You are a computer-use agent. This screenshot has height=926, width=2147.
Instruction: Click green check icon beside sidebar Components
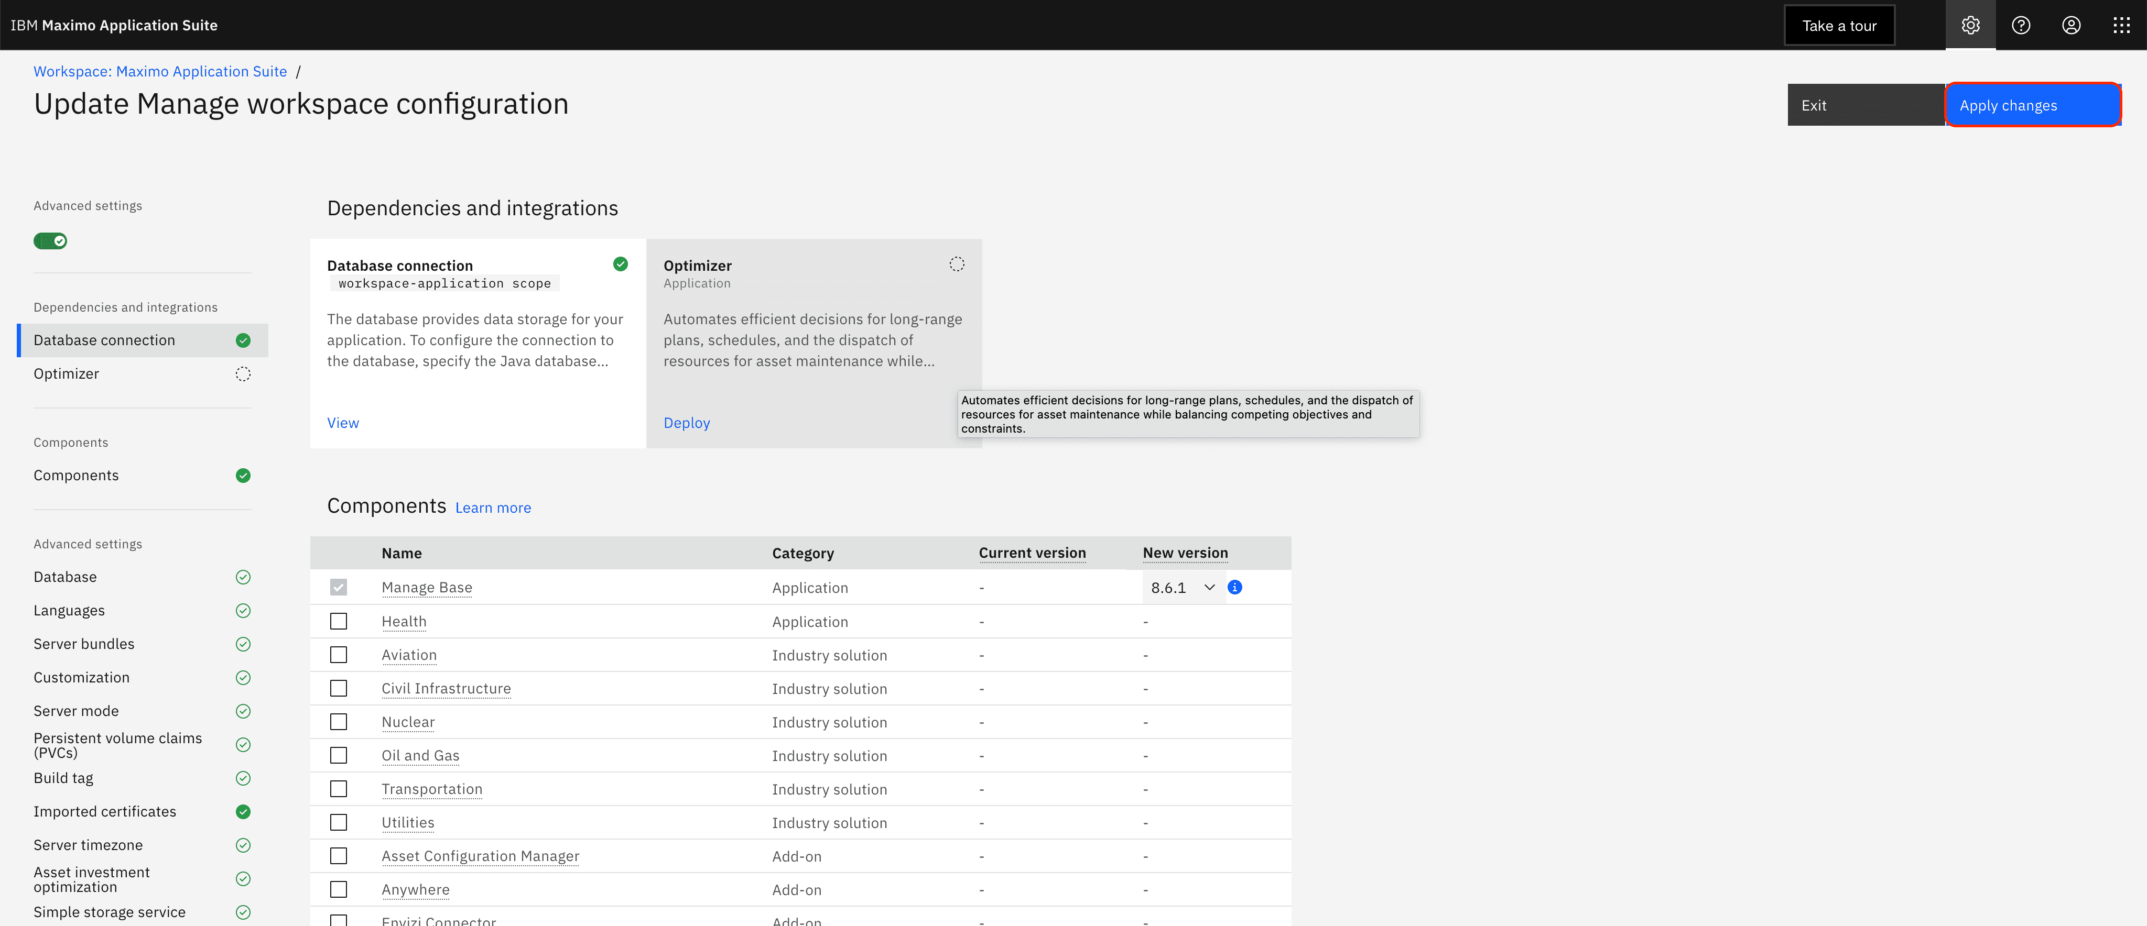243,476
